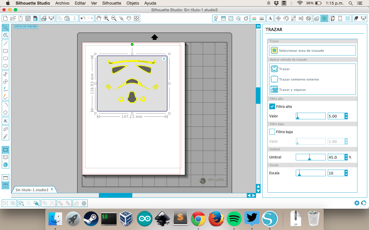Image resolution: width=369 pixels, height=230 pixels.
Task: Open the Line Color panel icon
Action: [x=254, y=18]
